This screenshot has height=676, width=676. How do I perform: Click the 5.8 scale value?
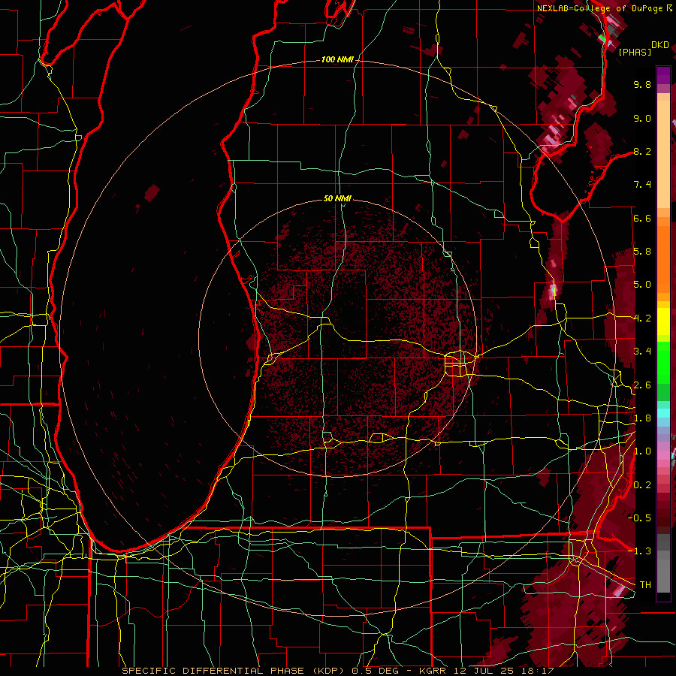[x=642, y=252]
